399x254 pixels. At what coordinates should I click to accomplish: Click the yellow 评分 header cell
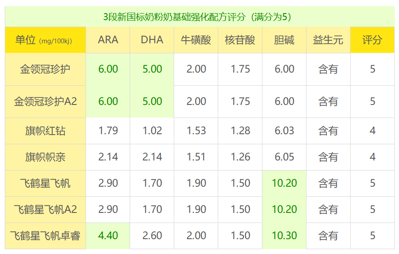pyautogui.click(x=372, y=40)
